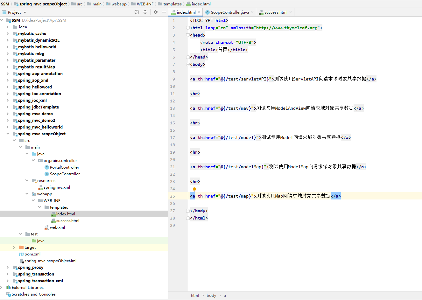The width and height of the screenshot is (422, 300).
Task: Click the webapp folder icon in tree
Action: click(34, 194)
